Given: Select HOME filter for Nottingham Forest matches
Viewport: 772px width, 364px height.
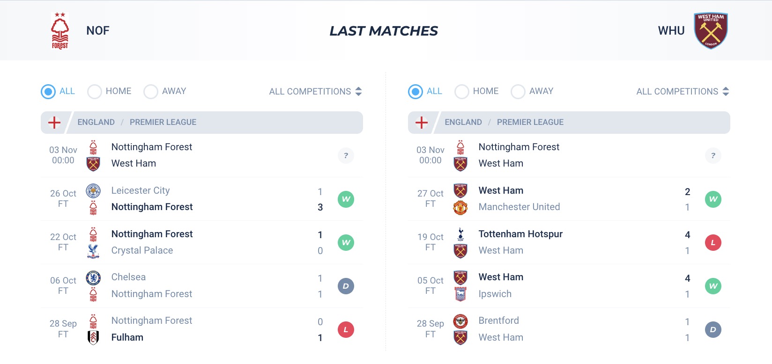Looking at the screenshot, I should point(109,91).
